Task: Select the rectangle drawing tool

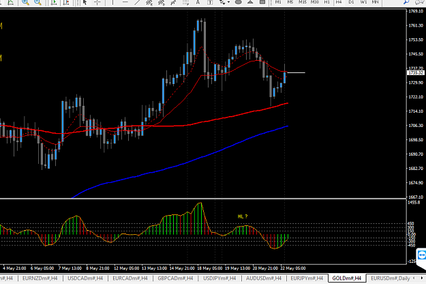Action: tap(262, 3)
